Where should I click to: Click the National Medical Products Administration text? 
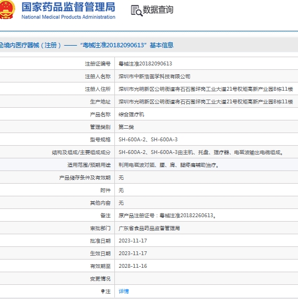point(68,17)
